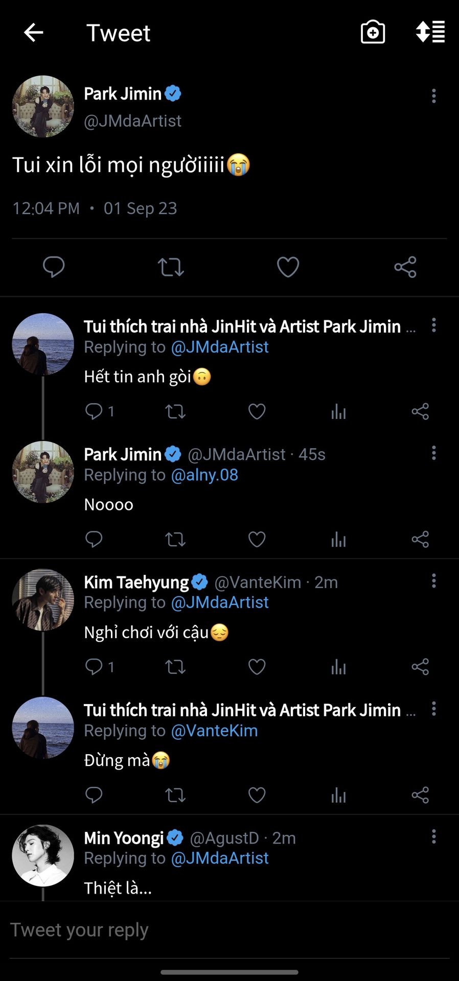Tap the sort order icon in header
Screen dimensions: 459x981
[x=430, y=32]
